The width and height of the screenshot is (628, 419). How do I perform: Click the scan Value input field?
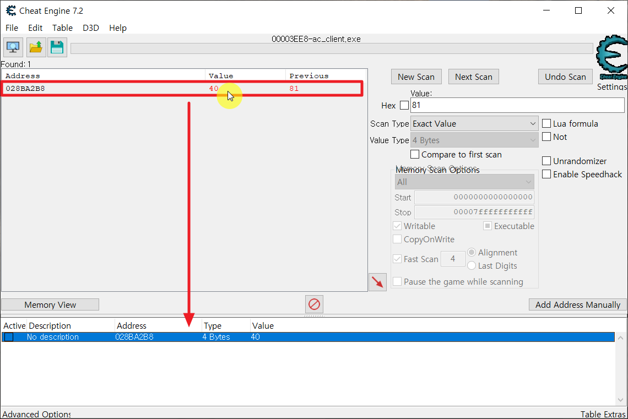[x=517, y=105]
